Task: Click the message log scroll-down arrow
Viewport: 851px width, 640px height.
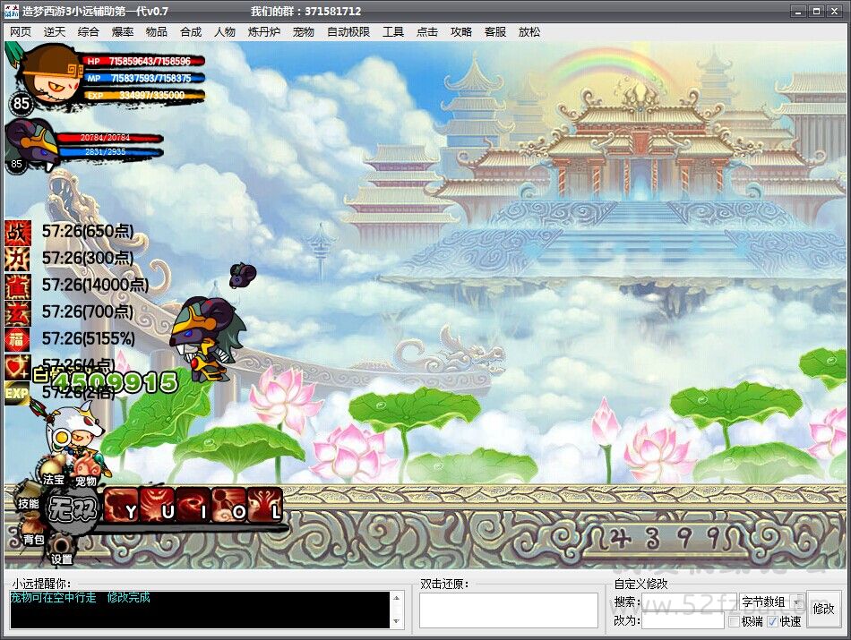Action: 397,621
